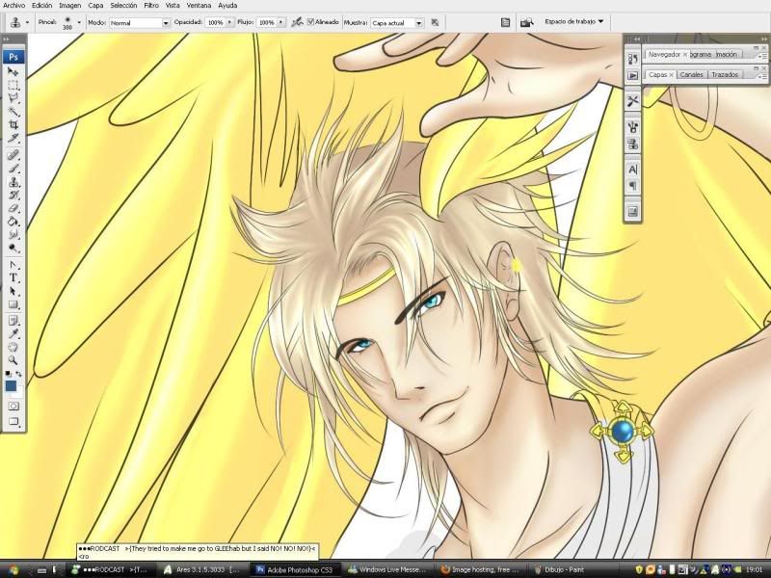
Task: Select the Slice tool
Action: 13,139
